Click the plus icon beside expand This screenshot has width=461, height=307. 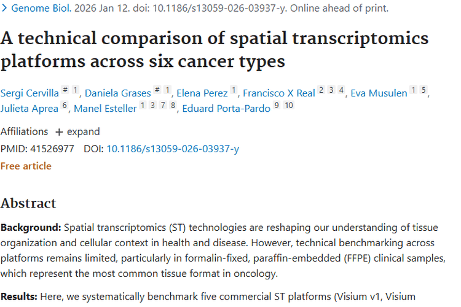click(59, 132)
